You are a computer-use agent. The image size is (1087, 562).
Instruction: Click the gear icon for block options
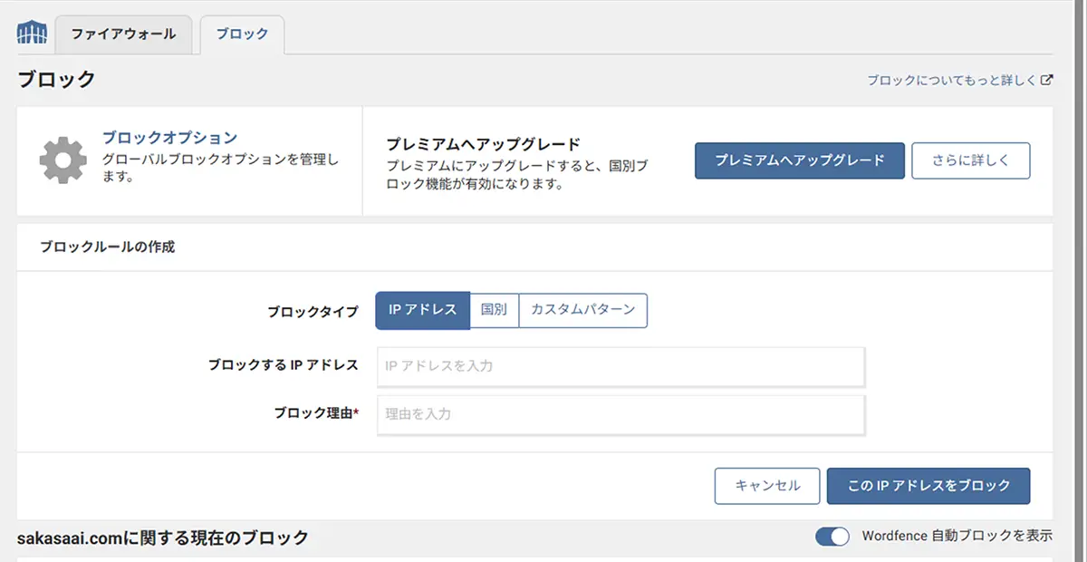(x=63, y=160)
